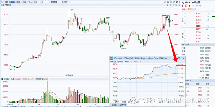
Task: Toggle fullscreen chart icon
Action: tap(177, 2)
